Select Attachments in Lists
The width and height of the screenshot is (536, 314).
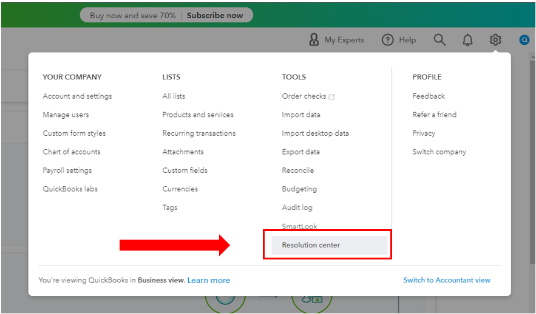point(183,152)
